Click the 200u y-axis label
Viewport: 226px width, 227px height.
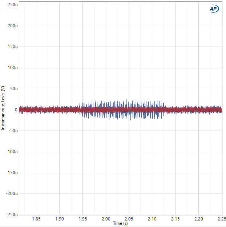click(13, 26)
